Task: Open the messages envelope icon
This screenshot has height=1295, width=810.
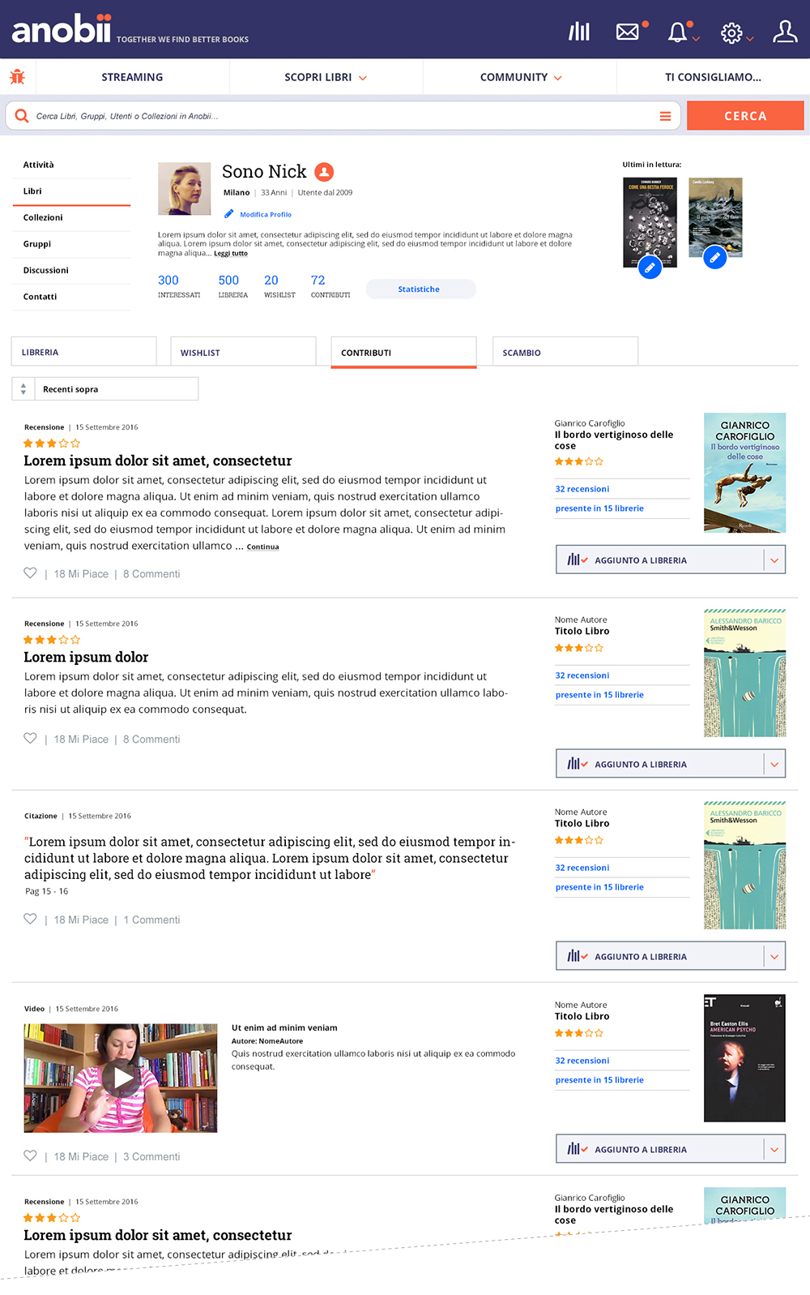Action: [x=628, y=32]
